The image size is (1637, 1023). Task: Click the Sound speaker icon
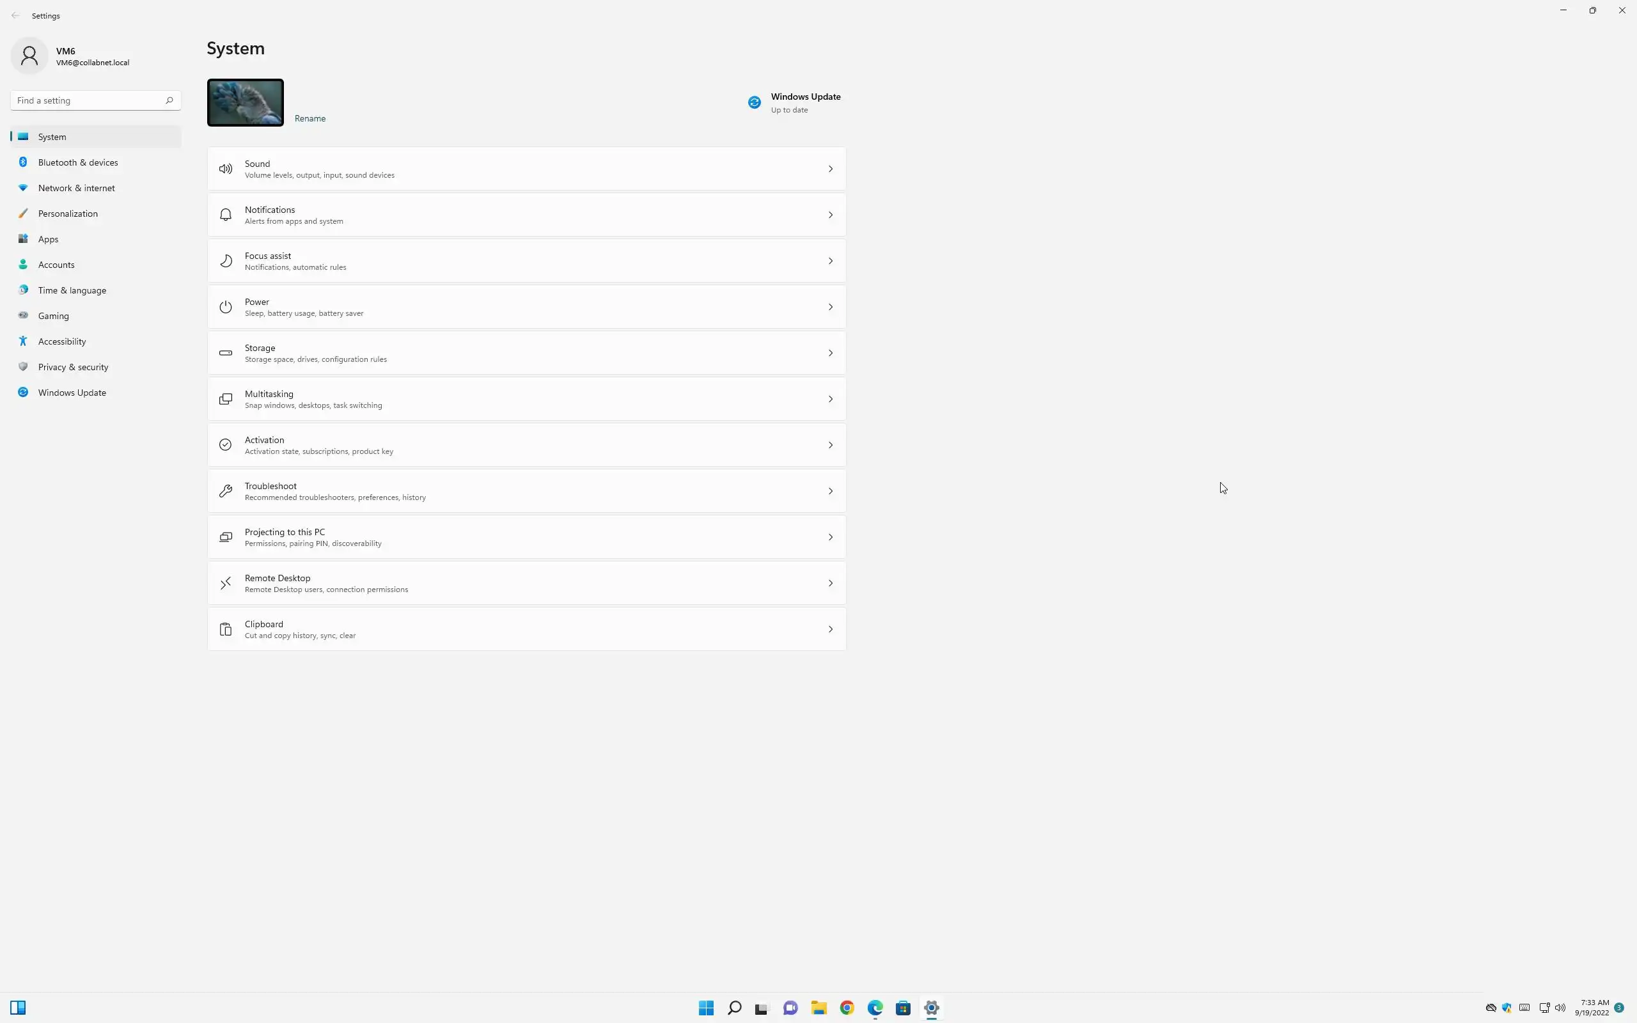tap(225, 169)
